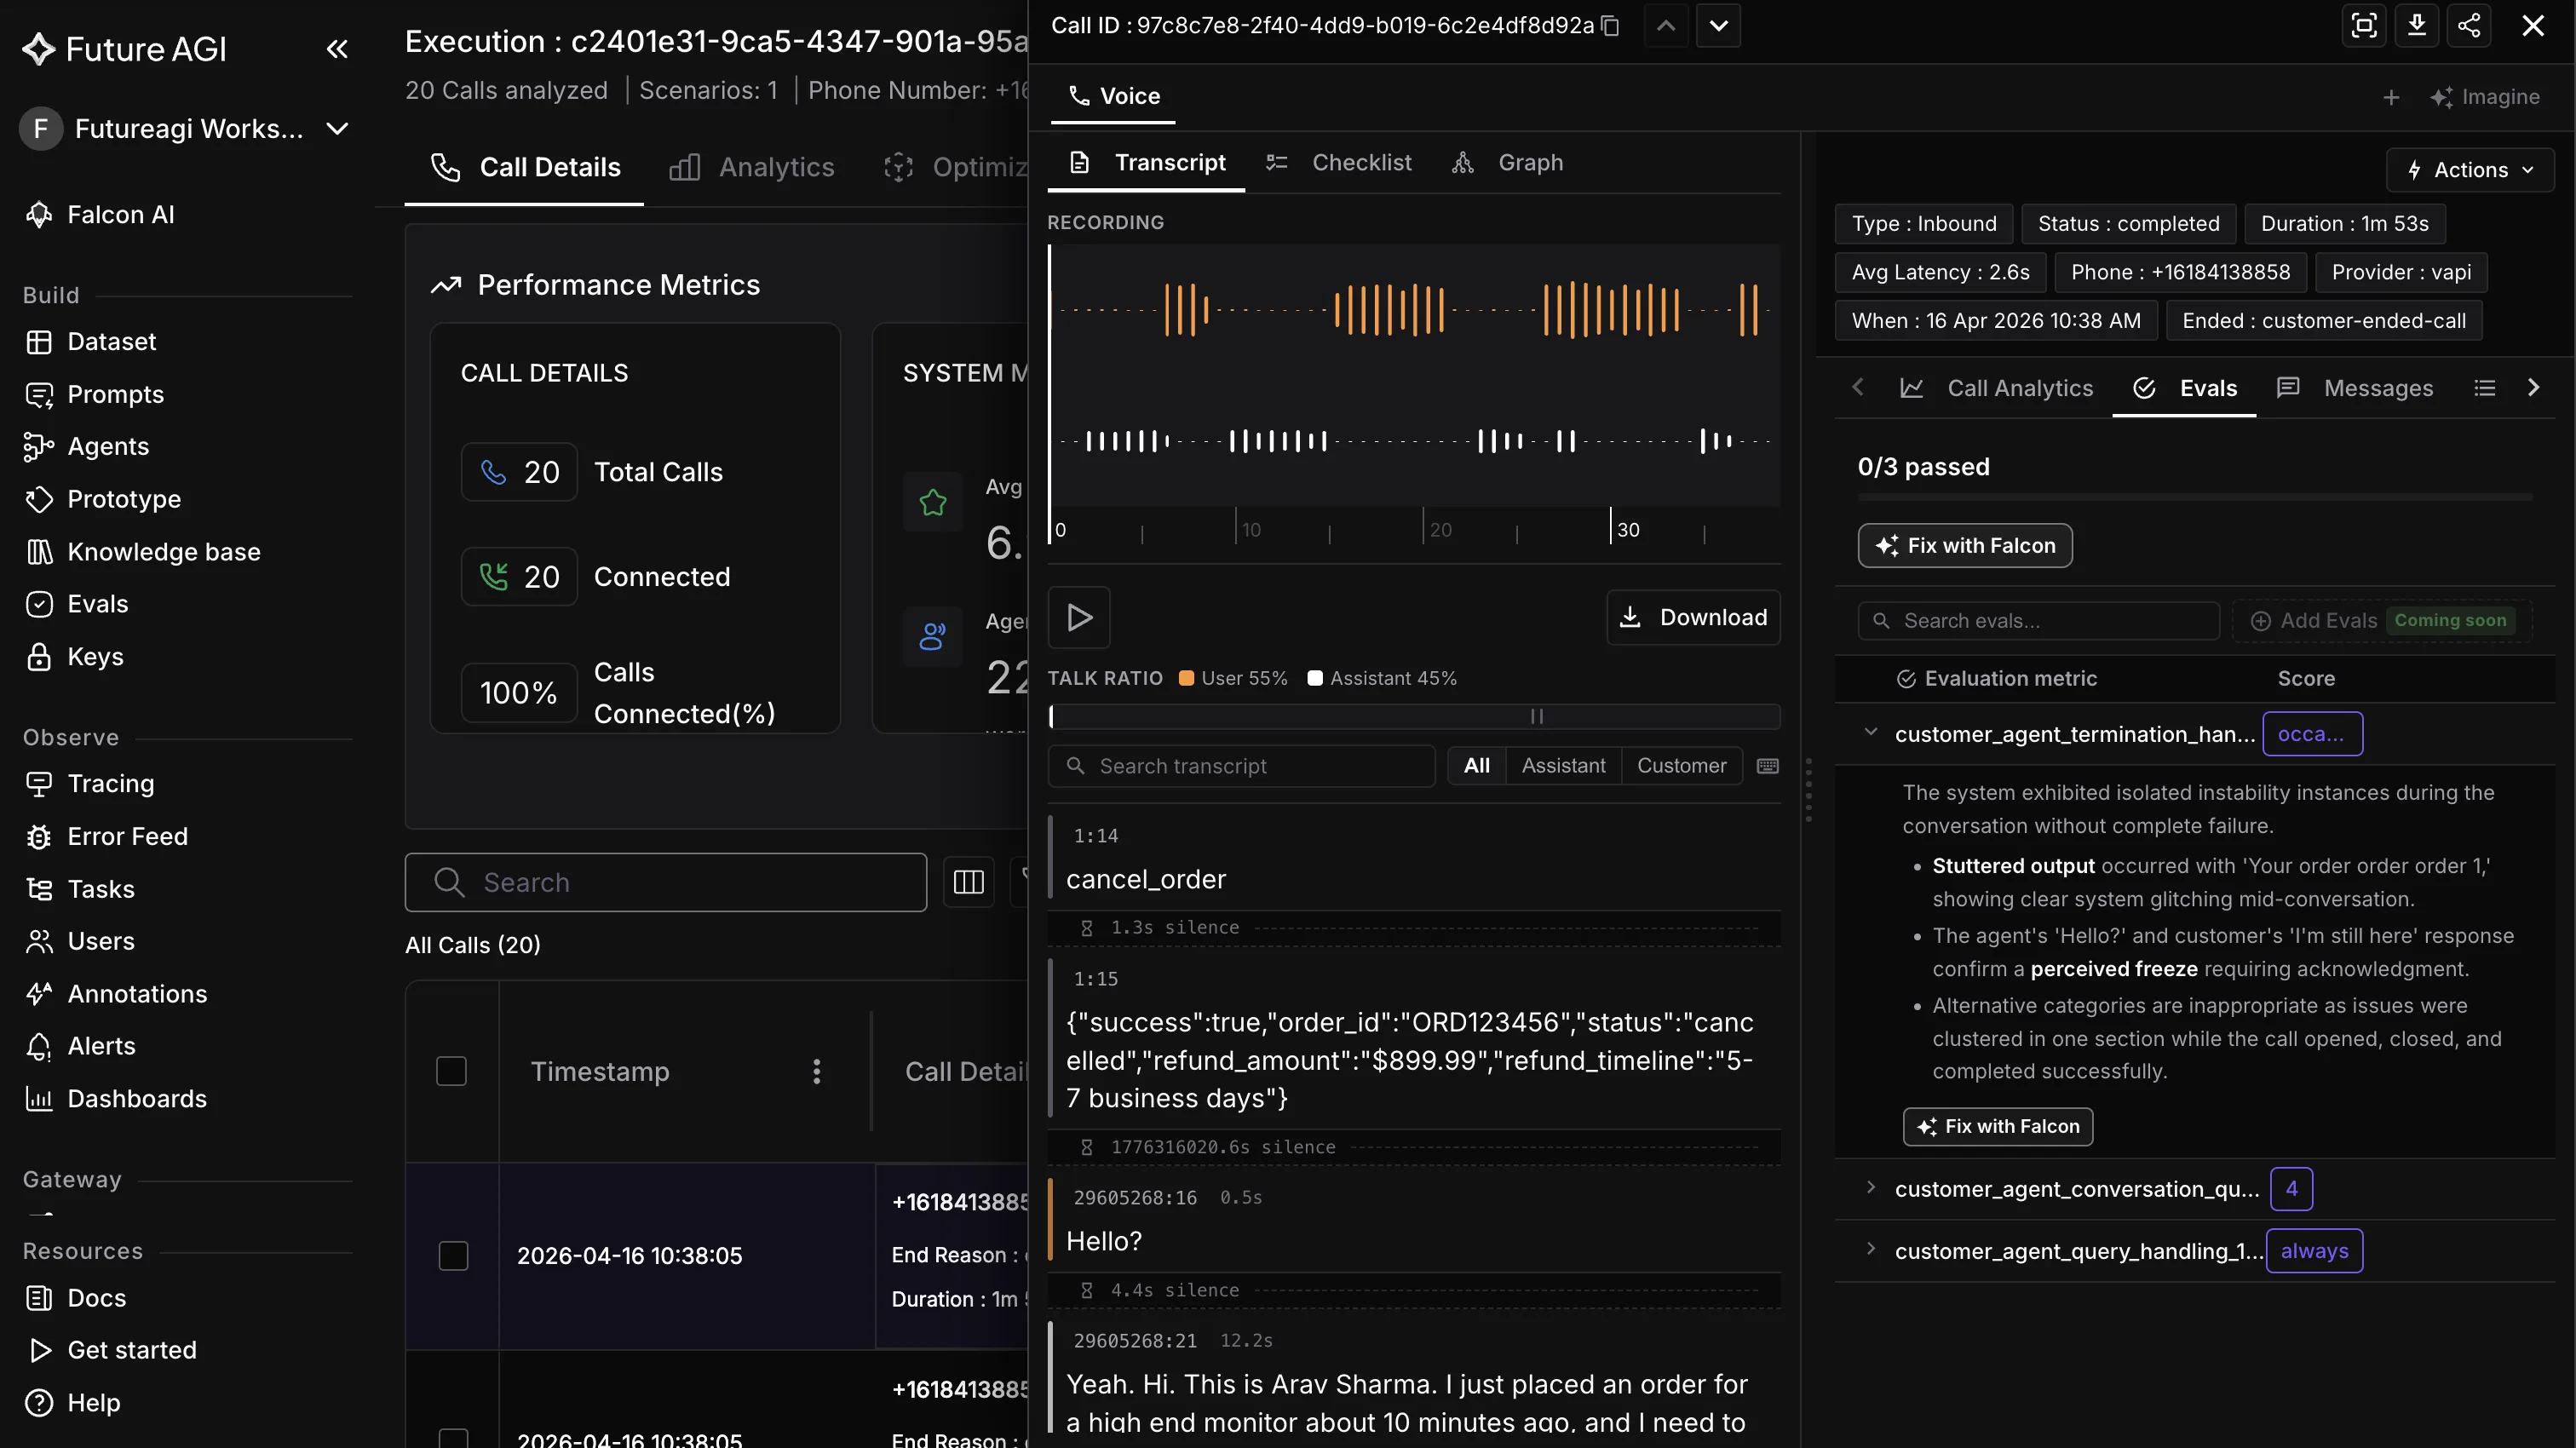Open the Call Analytics tab

click(x=1996, y=388)
